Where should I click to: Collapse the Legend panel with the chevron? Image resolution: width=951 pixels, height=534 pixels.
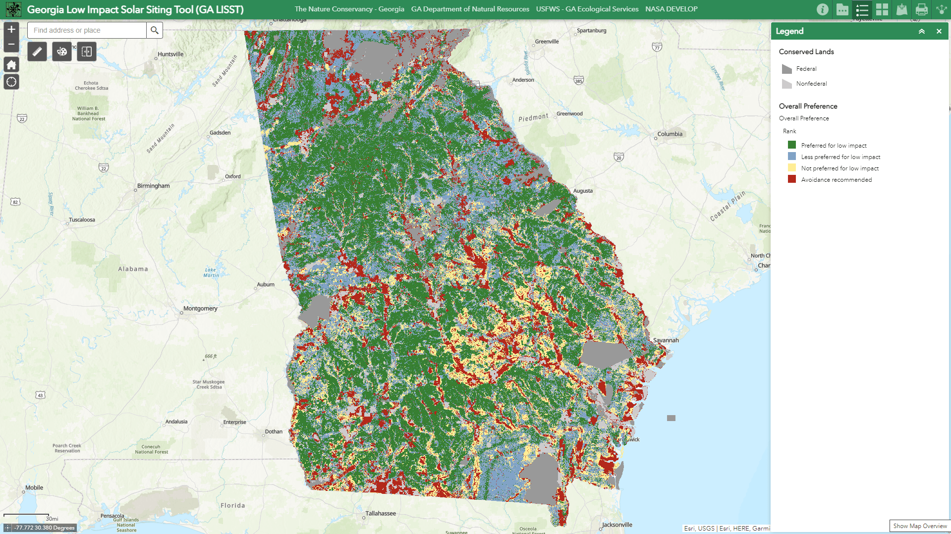[922, 31]
